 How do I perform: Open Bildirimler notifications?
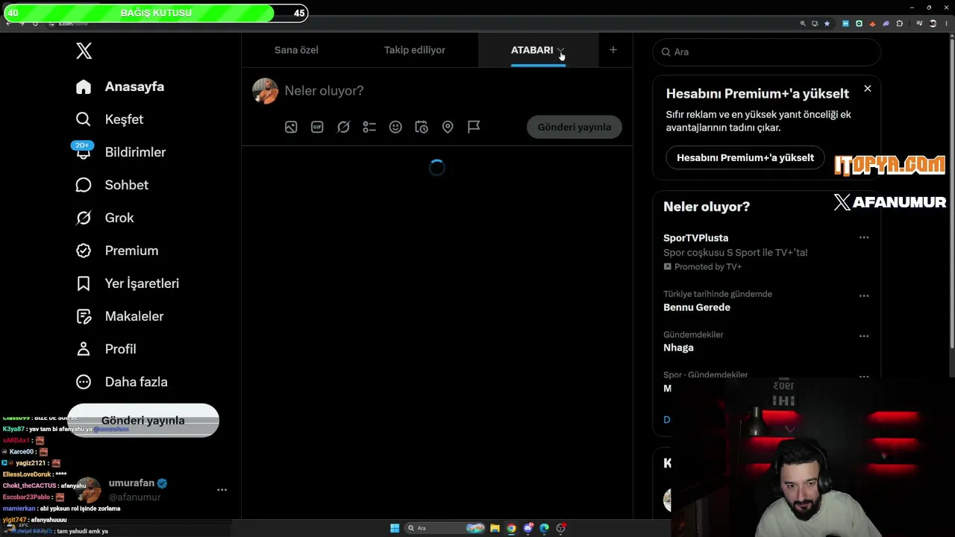[121, 152]
